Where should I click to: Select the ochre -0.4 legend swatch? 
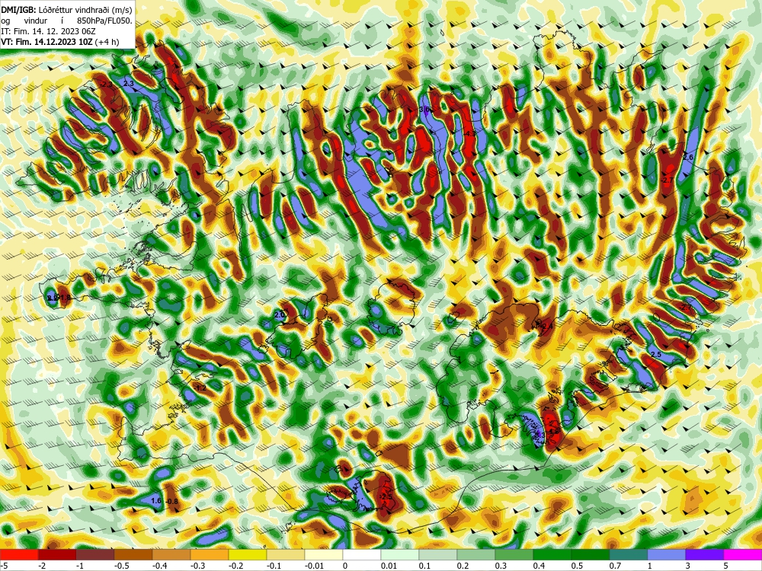tap(171, 554)
